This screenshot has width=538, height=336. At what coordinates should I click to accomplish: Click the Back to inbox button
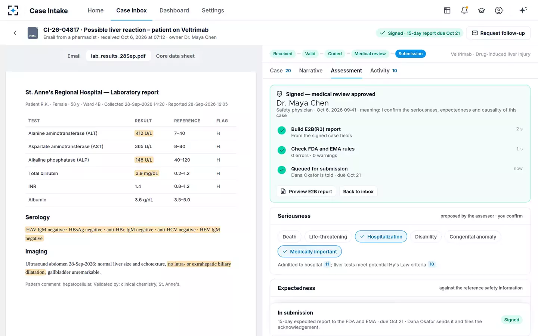click(x=358, y=192)
